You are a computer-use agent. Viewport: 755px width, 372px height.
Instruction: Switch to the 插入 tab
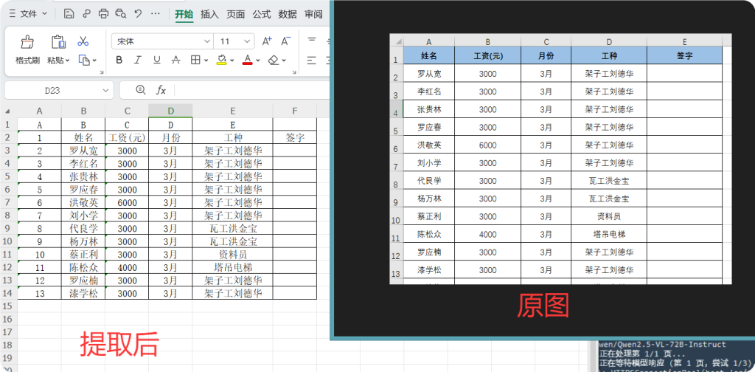pos(209,15)
